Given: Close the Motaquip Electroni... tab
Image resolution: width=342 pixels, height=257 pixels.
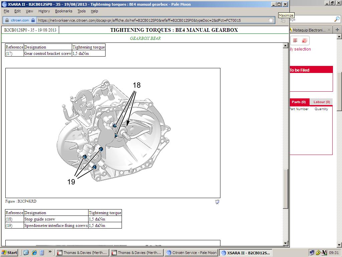Looking at the screenshot, I should (329, 30).
